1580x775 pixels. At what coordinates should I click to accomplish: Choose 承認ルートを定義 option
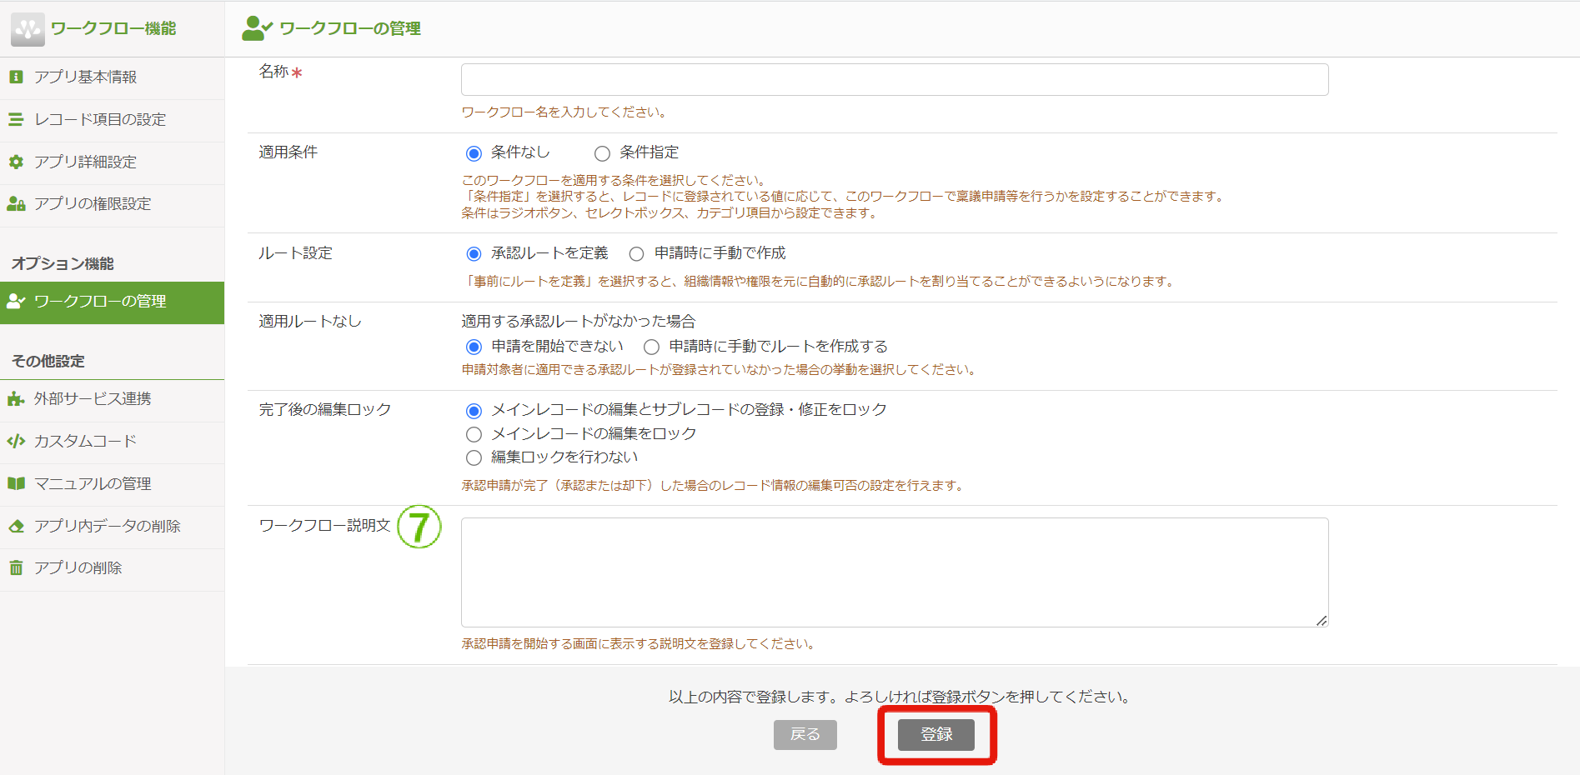point(474,253)
